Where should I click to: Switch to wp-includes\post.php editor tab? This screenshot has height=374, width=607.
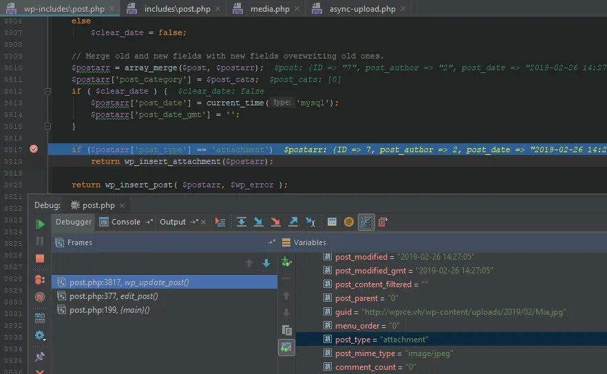click(60, 8)
